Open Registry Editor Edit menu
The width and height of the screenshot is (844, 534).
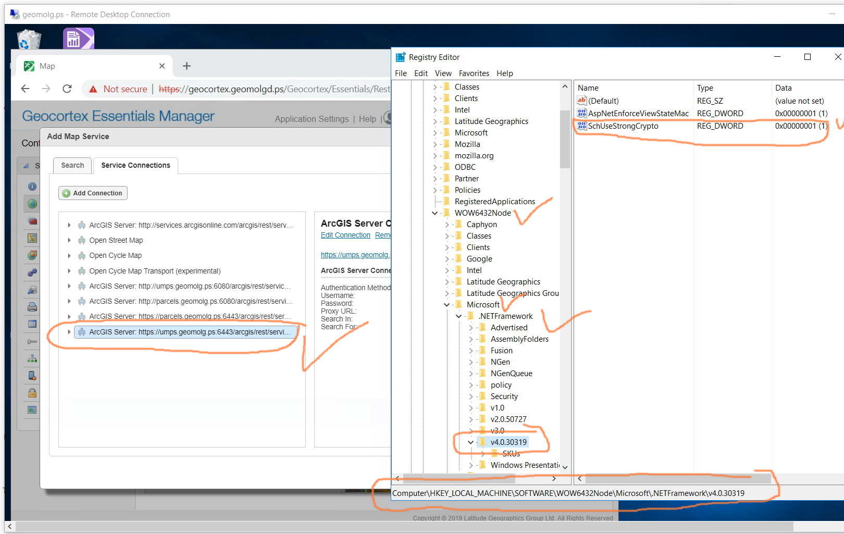(x=421, y=73)
